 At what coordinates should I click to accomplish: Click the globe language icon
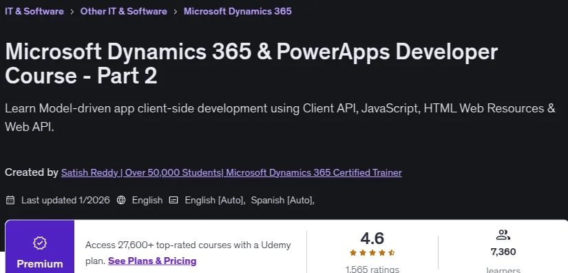tap(121, 200)
